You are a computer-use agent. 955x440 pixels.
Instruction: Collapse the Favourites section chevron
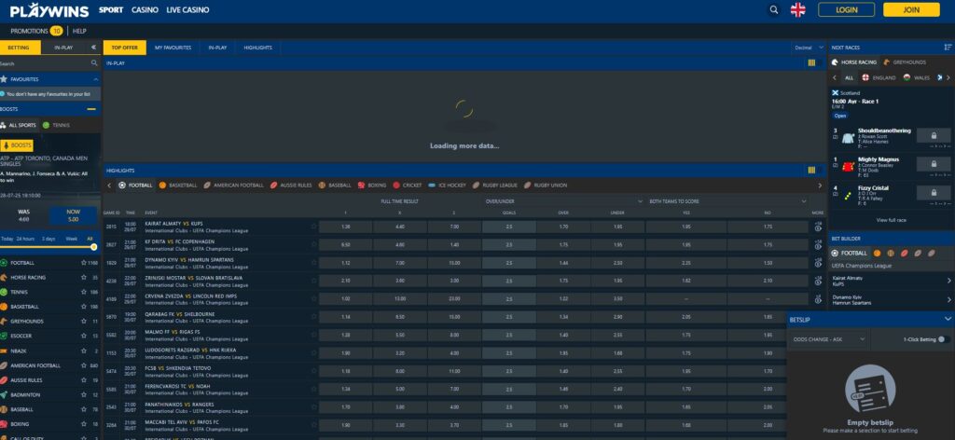pos(96,80)
